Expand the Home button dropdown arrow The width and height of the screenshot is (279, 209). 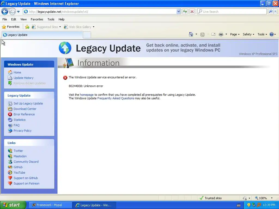click(x=196, y=34)
